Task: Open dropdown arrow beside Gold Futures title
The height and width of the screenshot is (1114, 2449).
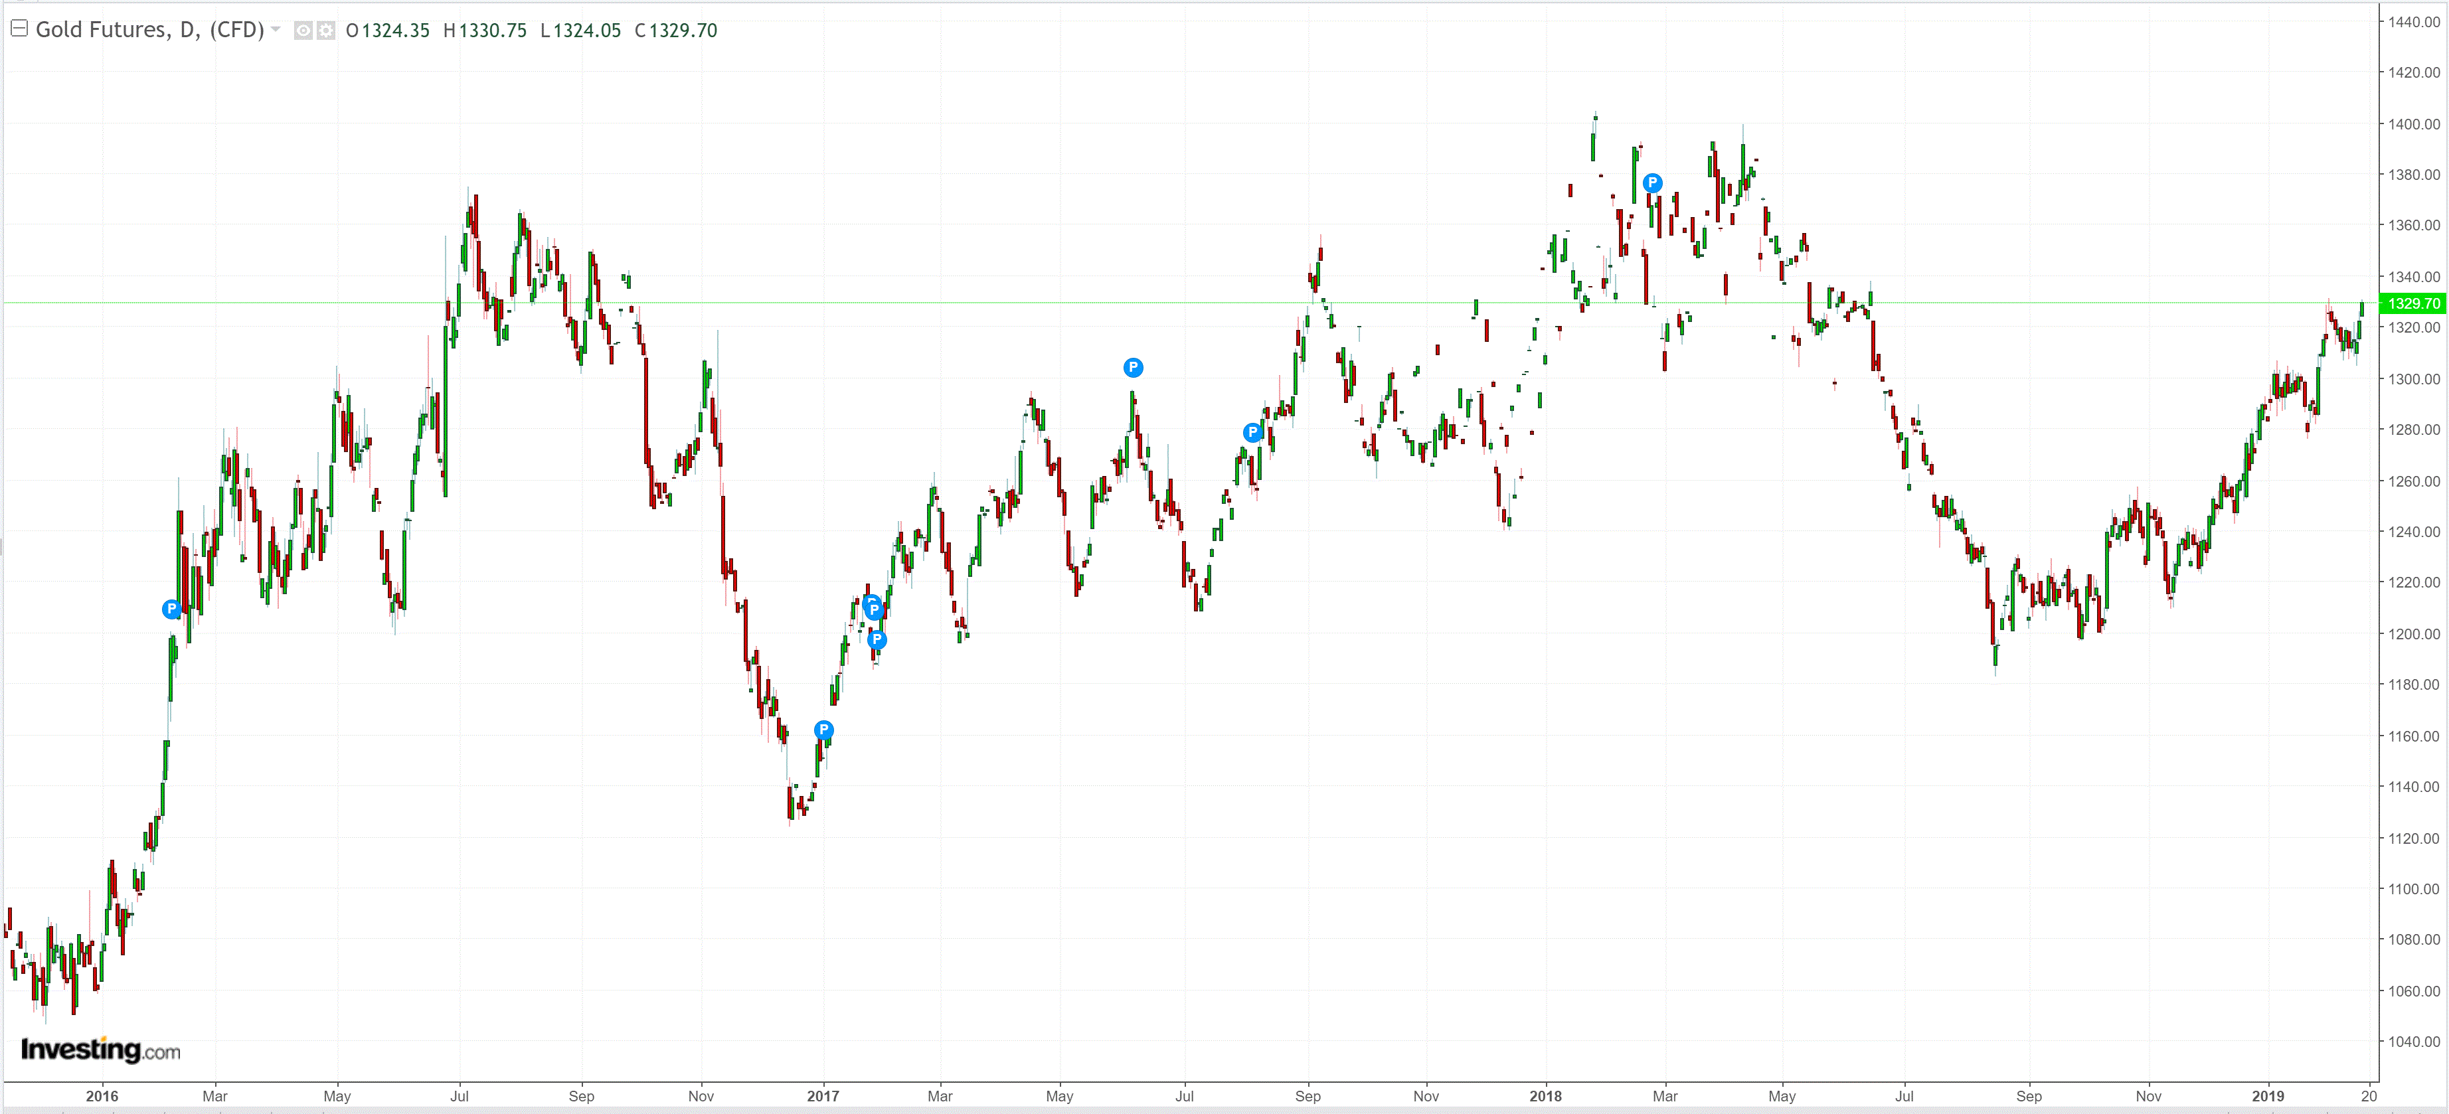Action: tap(276, 29)
